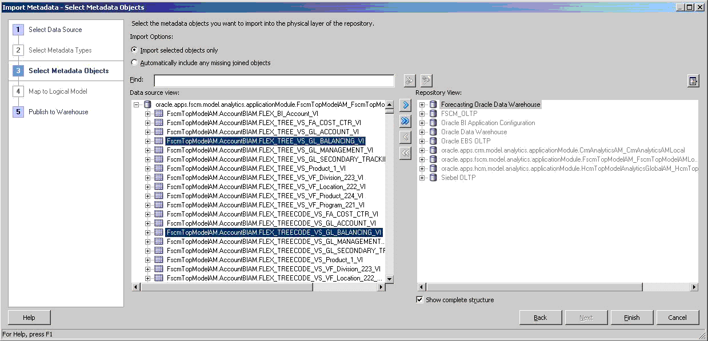Viewport: 708px width, 341px height.
Task: Click the Help button
Action: (29, 318)
